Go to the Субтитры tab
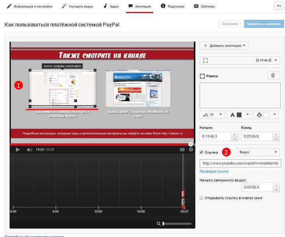The height and width of the screenshot is (237, 285). (204, 6)
